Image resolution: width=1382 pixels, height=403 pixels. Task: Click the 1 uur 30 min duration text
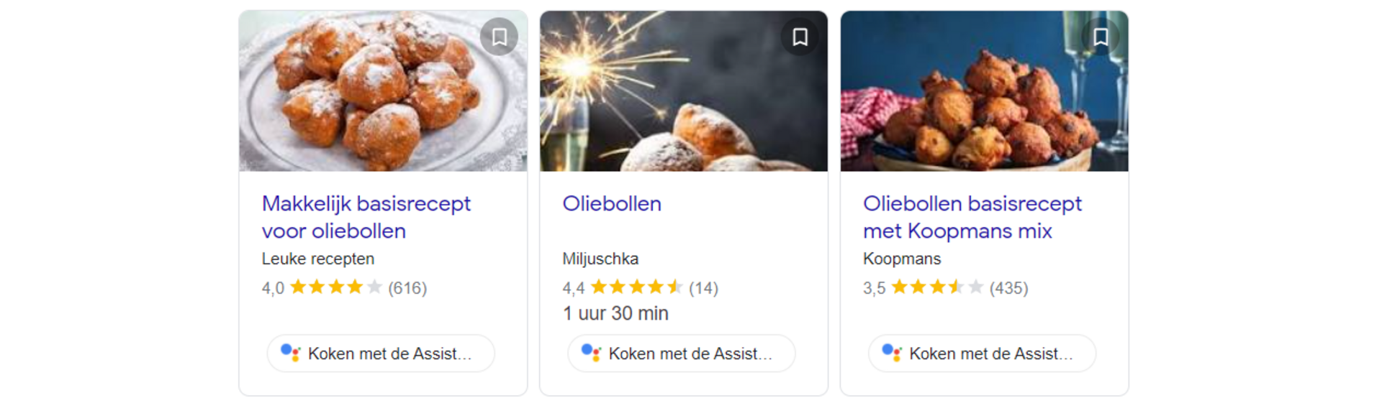tap(615, 313)
